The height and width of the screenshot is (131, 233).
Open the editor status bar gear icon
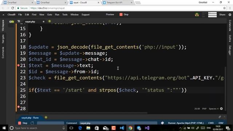[221, 109]
